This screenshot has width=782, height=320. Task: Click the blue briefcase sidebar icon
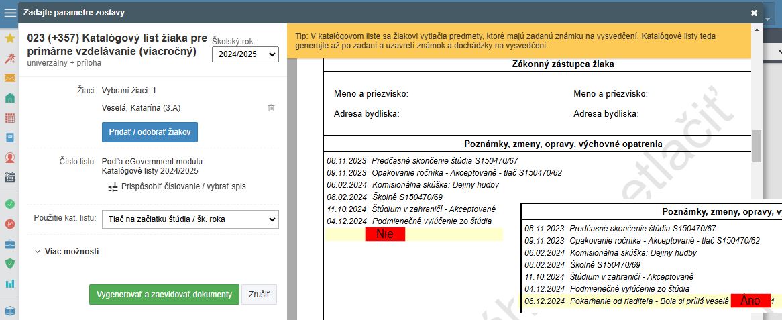click(9, 243)
